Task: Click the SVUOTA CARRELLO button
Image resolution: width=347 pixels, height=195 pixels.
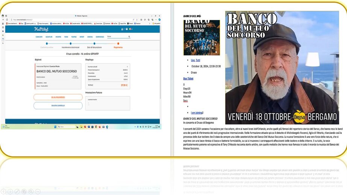Action: click(58, 106)
